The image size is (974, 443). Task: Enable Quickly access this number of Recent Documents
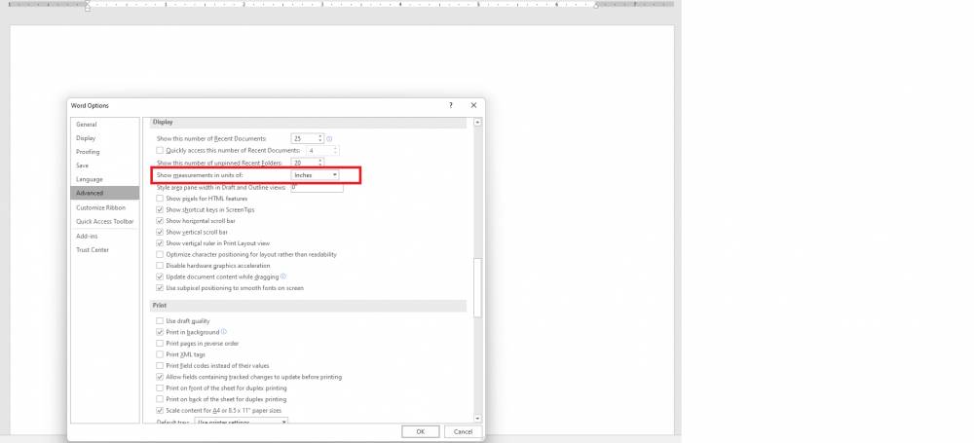(x=160, y=150)
